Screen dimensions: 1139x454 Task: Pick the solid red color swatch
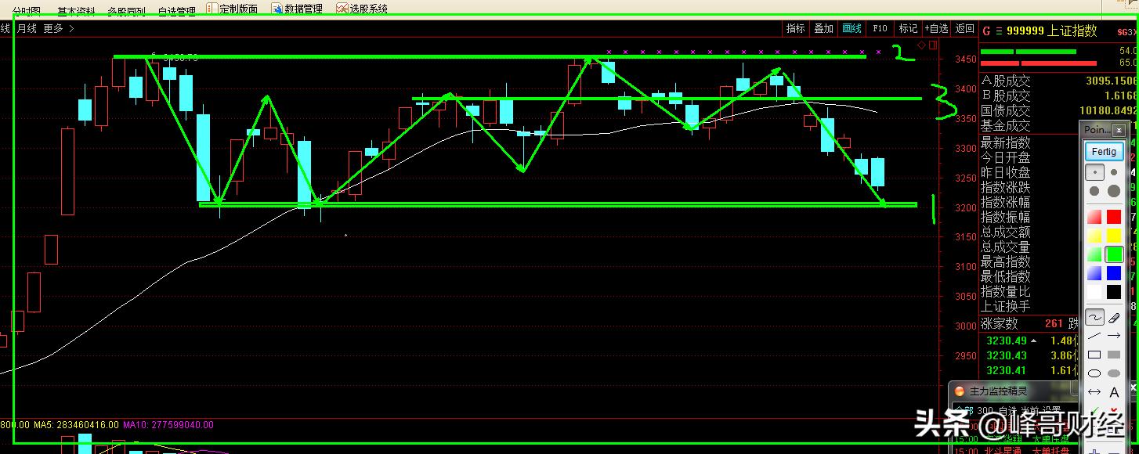[x=1114, y=217]
